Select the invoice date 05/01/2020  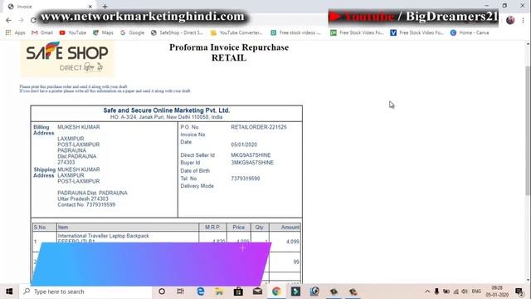(x=244, y=145)
